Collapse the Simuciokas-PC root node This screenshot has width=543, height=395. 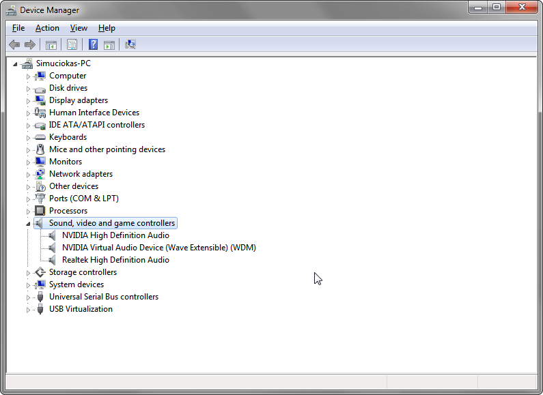click(15, 64)
